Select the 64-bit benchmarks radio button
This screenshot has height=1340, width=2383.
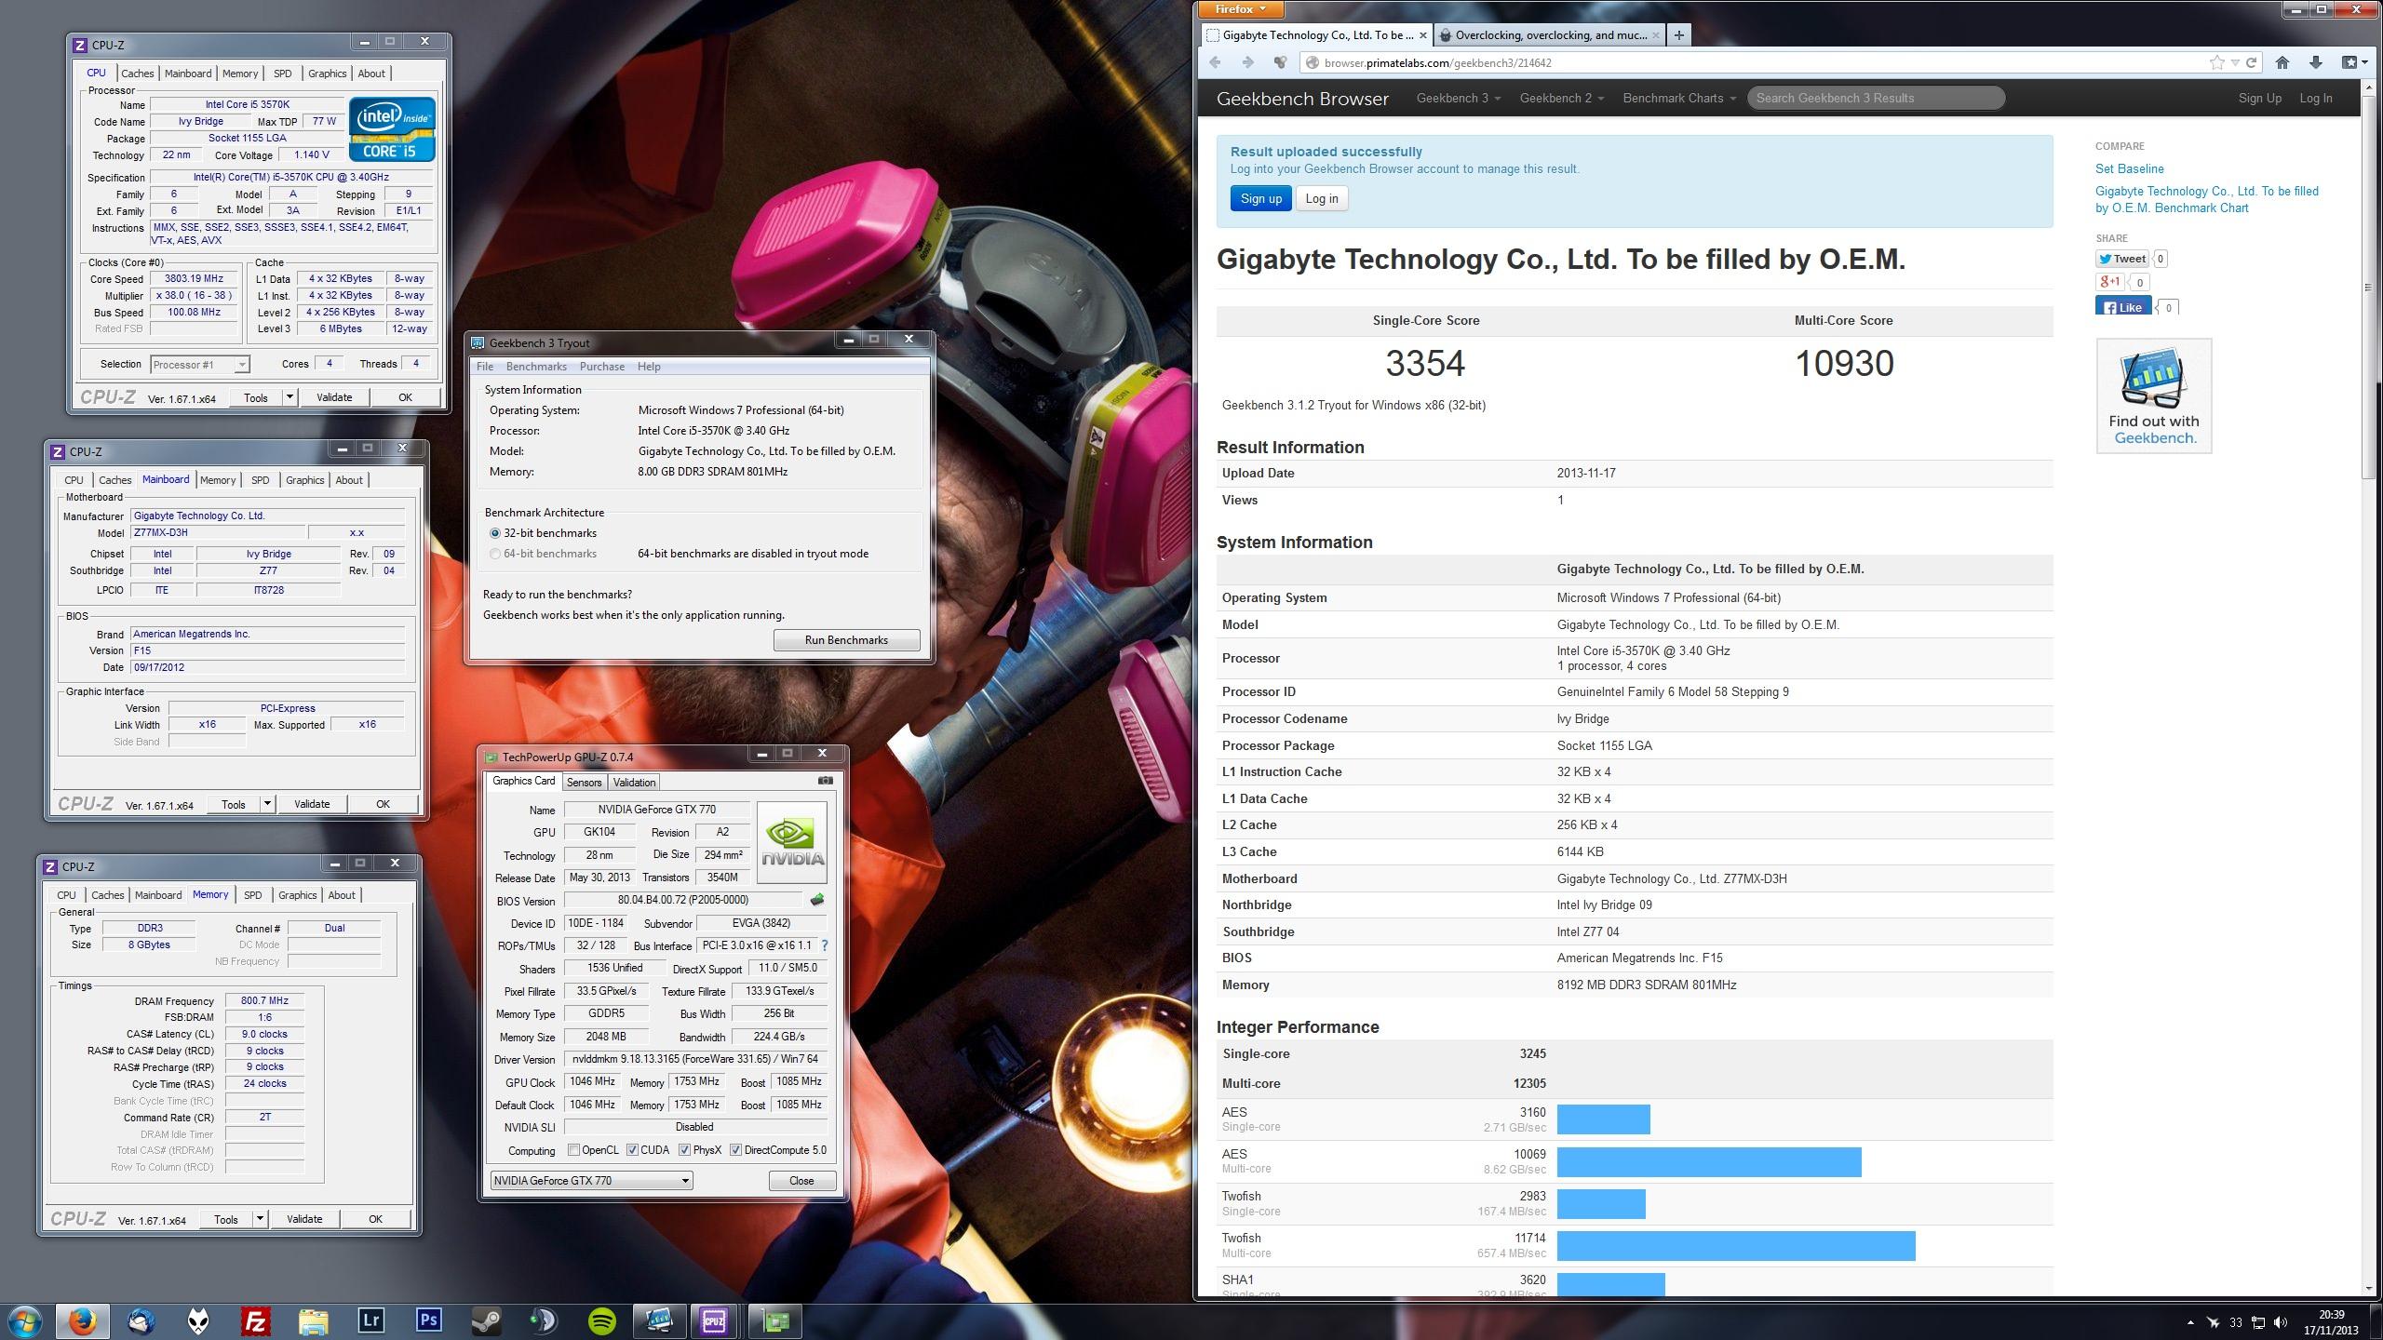tap(495, 554)
